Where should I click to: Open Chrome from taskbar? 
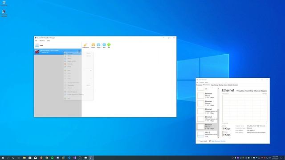click(x=47, y=158)
